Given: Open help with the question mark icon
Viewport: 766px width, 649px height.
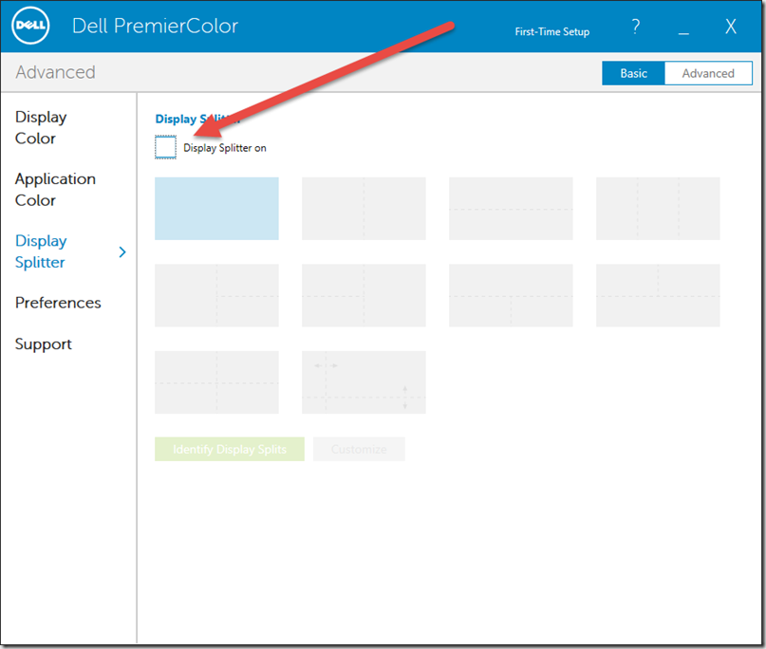Looking at the screenshot, I should 636,27.
